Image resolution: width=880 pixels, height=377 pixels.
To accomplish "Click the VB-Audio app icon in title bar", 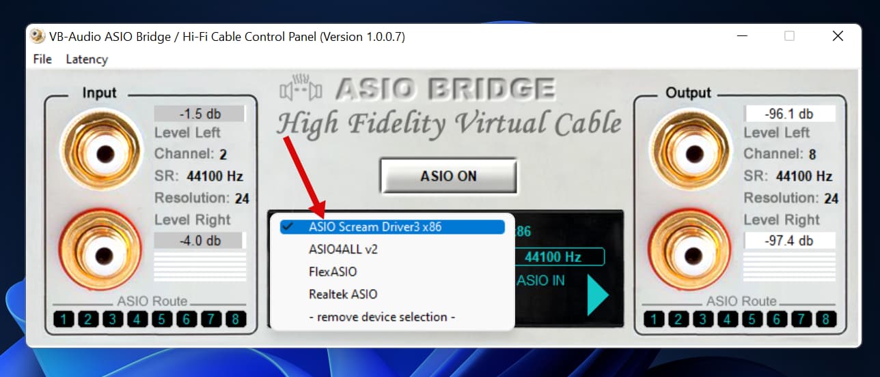I will (x=38, y=36).
